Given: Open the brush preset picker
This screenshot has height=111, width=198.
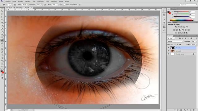Looking at the screenshot, I should click(10, 5).
